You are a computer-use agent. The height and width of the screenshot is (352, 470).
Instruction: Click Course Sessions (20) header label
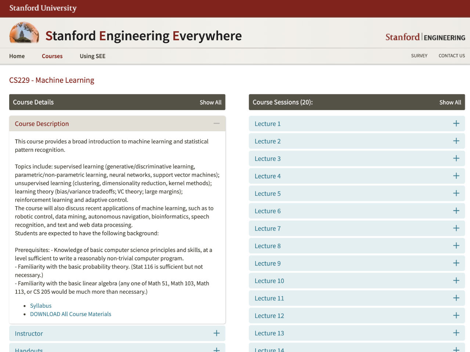click(x=283, y=102)
